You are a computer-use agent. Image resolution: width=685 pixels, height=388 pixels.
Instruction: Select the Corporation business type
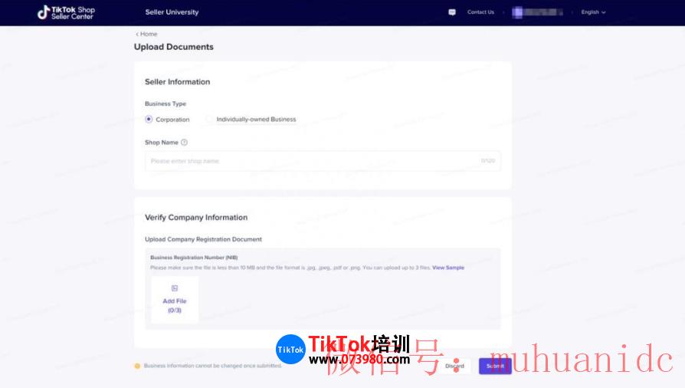[149, 120]
